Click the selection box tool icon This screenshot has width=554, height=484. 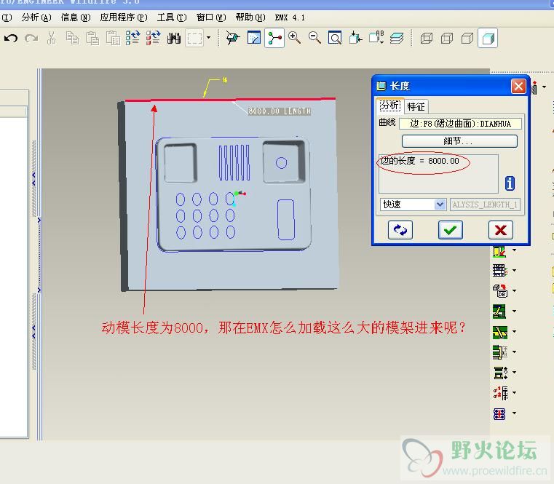[x=194, y=38]
